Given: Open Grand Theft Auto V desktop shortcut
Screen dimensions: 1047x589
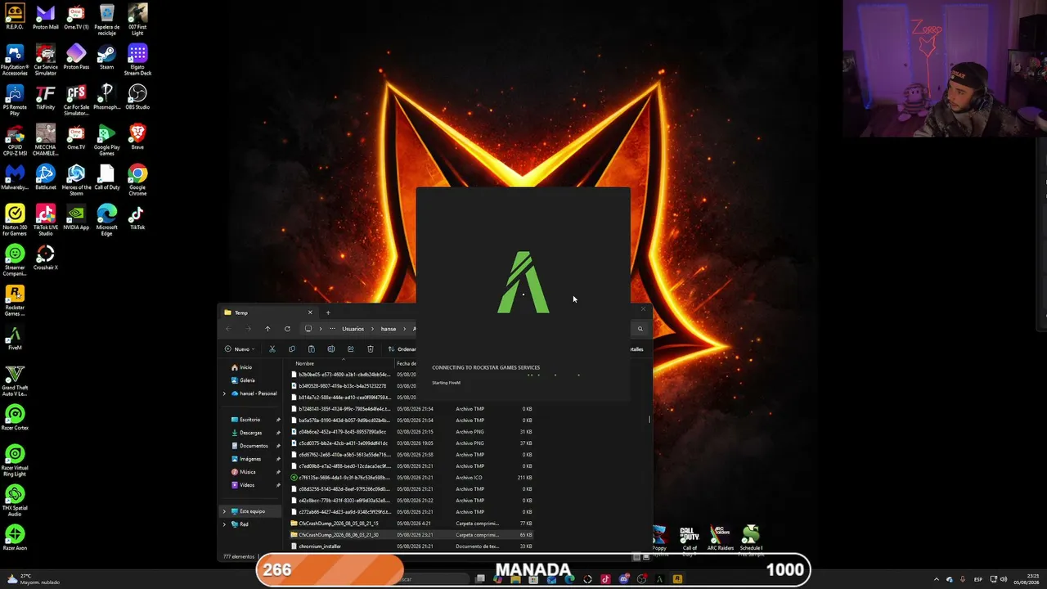Looking at the screenshot, I should (15, 380).
